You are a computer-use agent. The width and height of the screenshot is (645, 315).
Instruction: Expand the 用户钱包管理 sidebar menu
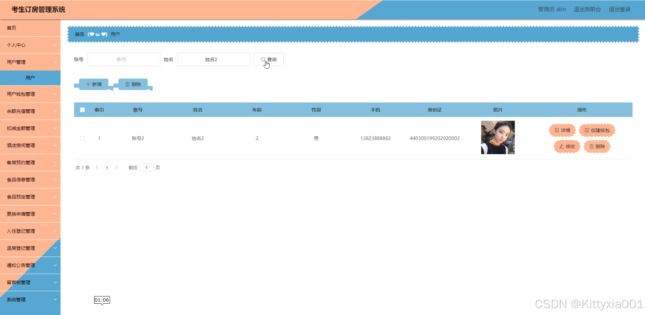(30, 94)
